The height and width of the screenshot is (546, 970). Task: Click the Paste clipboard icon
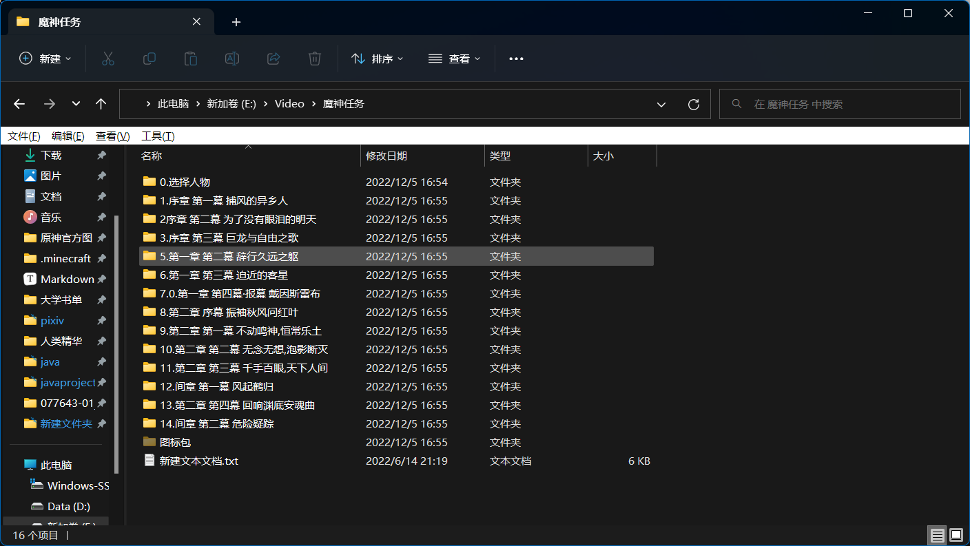[191, 59]
